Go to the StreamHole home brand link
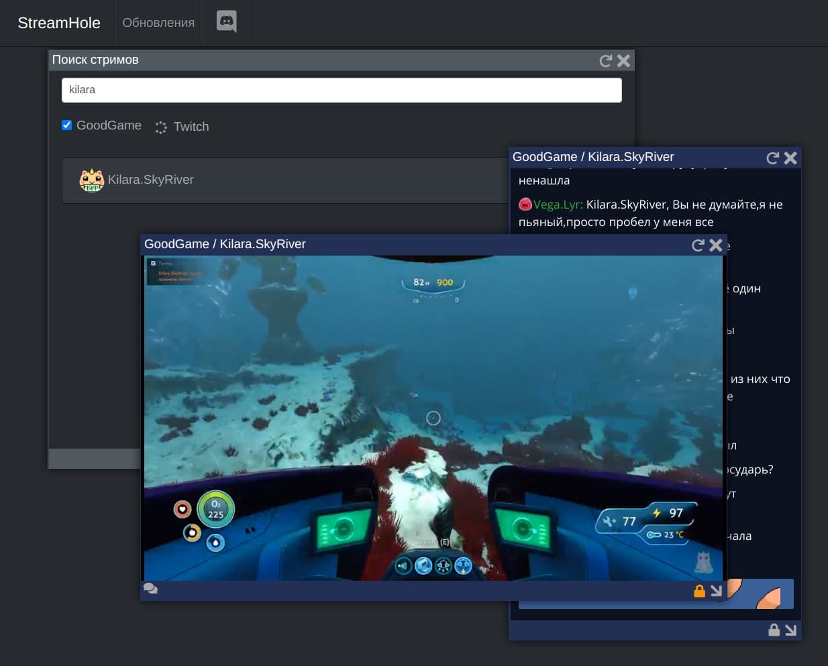The image size is (828, 666). click(x=59, y=23)
